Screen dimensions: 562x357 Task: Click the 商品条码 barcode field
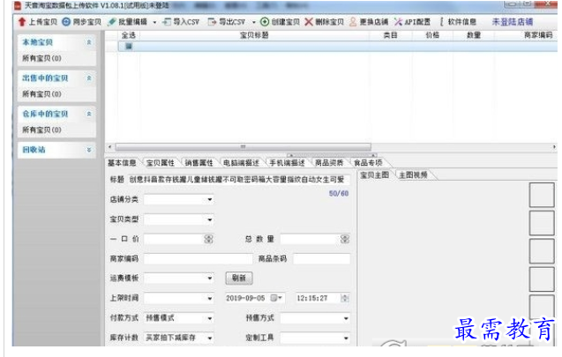point(321,258)
